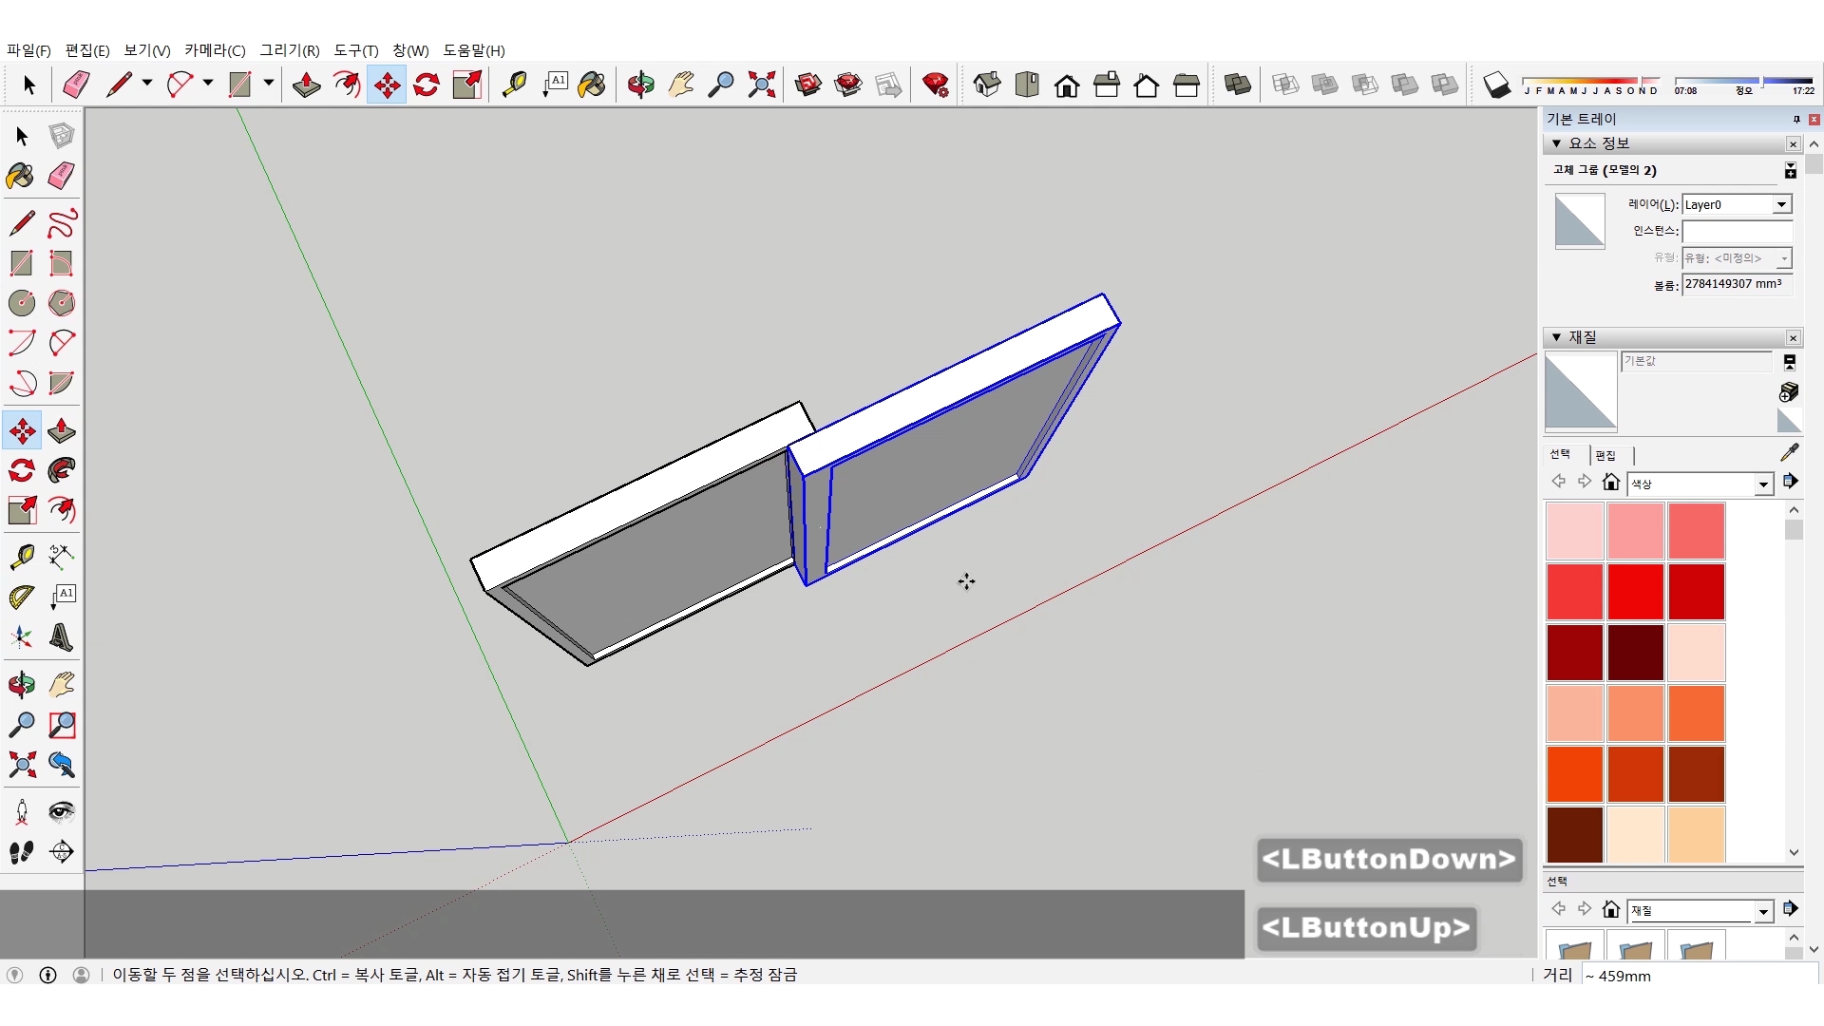The width and height of the screenshot is (1824, 1026).
Task: Pick the bright red color swatch
Action: click(1635, 591)
